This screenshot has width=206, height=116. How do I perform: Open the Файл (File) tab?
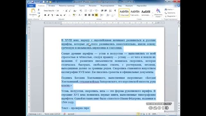click(31, 6)
